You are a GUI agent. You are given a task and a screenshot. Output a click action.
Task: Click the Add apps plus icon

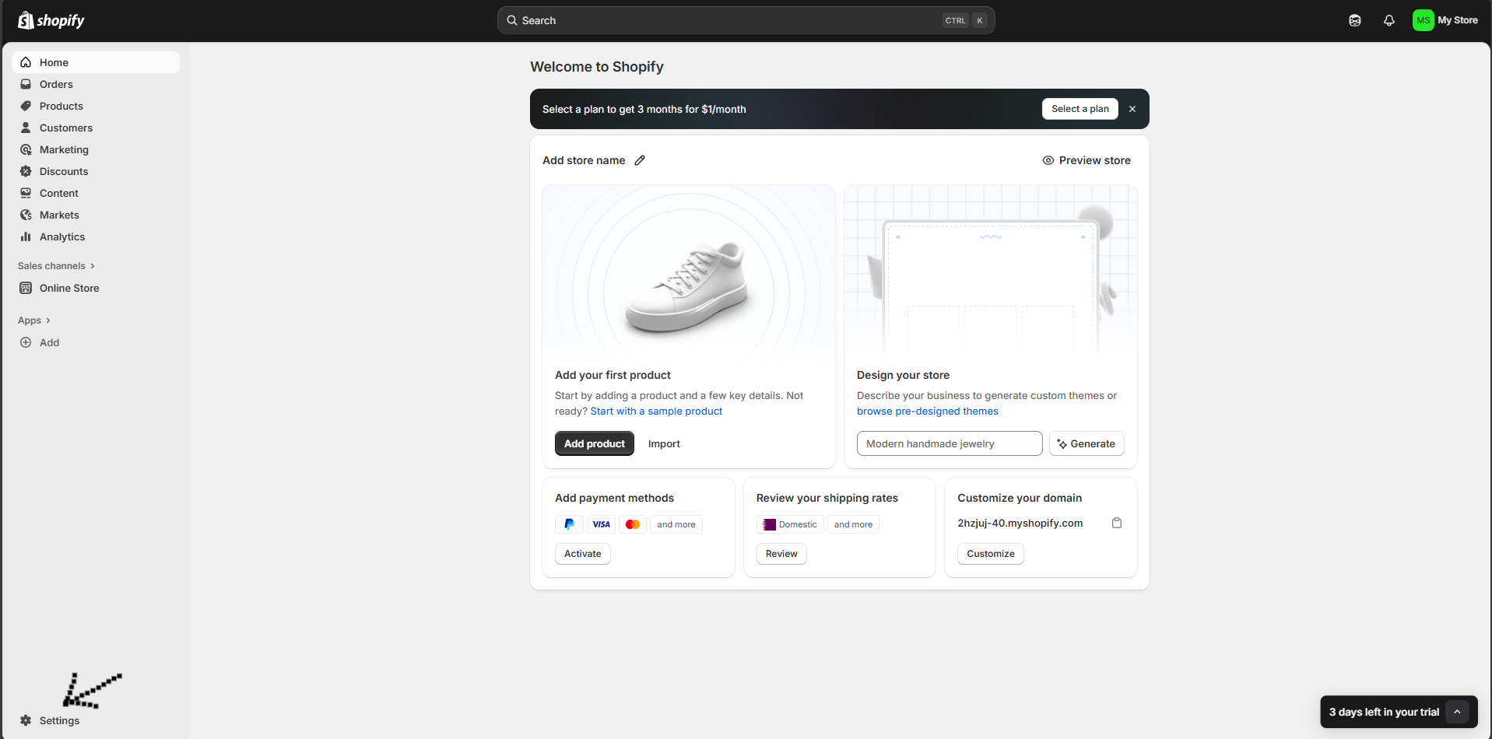point(26,342)
